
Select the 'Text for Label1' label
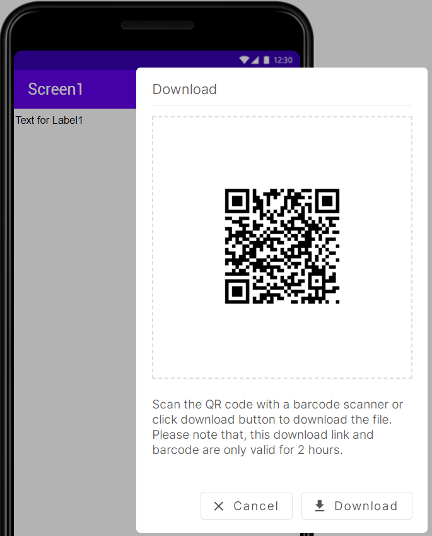49,121
